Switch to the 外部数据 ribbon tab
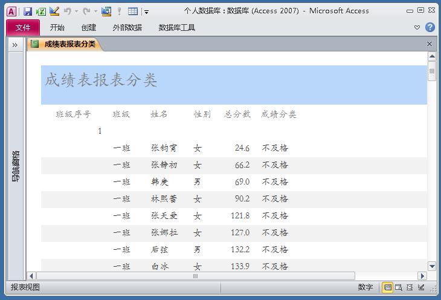The width and height of the screenshot is (441, 300). coord(127,27)
